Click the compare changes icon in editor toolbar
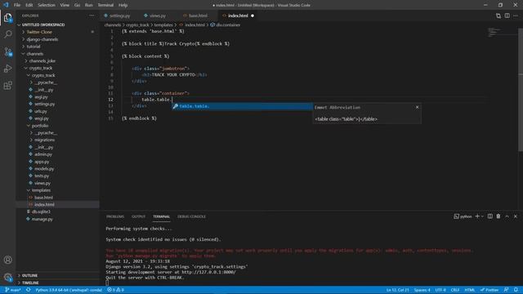Image resolution: width=523 pixels, height=294 pixels. click(498, 16)
